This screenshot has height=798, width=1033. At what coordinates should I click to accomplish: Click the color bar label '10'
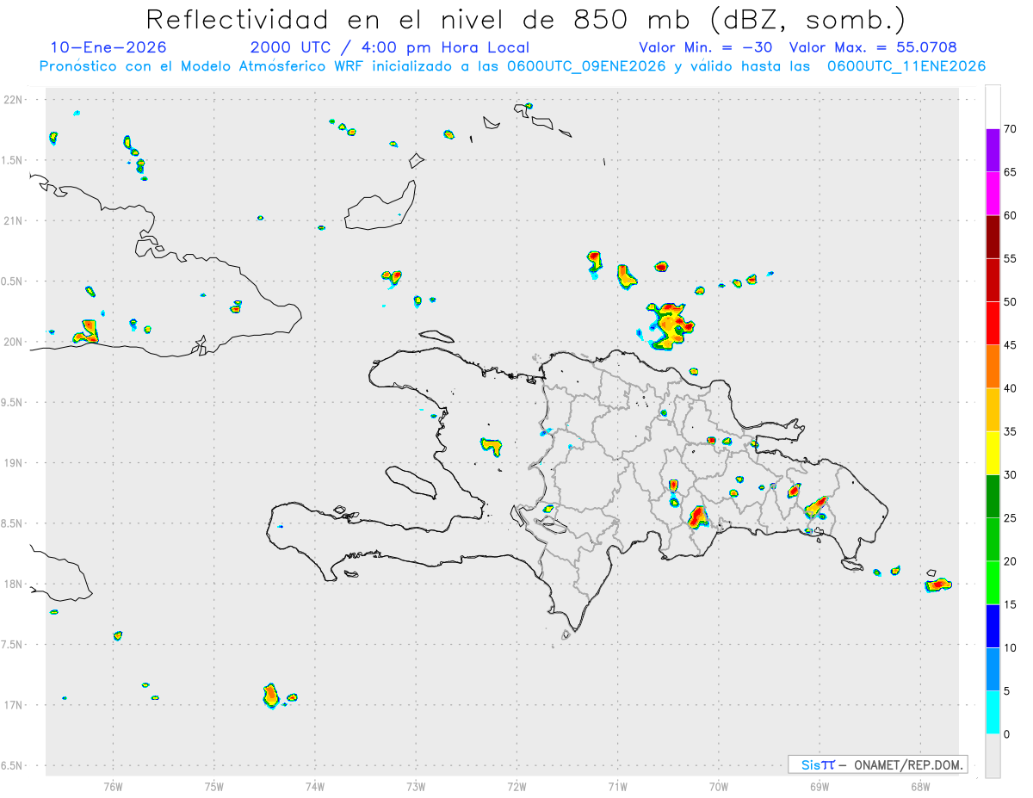(1011, 648)
